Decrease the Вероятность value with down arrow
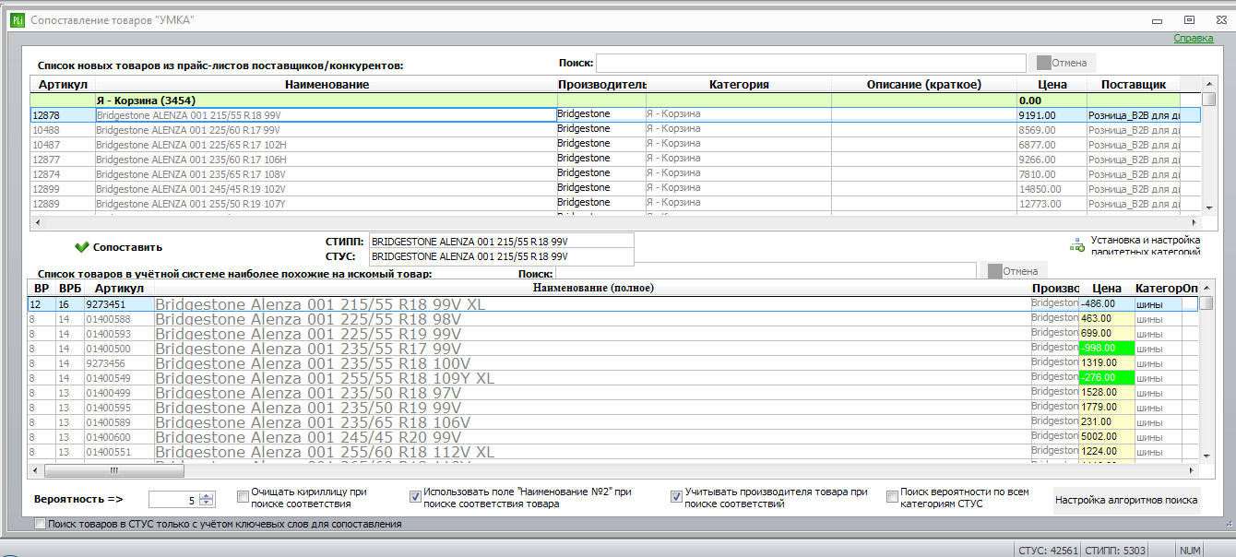The height and width of the screenshot is (557, 1236). coord(206,504)
